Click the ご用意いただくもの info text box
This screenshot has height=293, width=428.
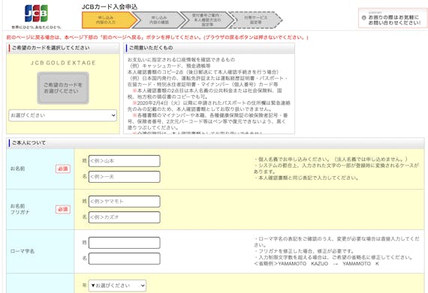pos(209,94)
